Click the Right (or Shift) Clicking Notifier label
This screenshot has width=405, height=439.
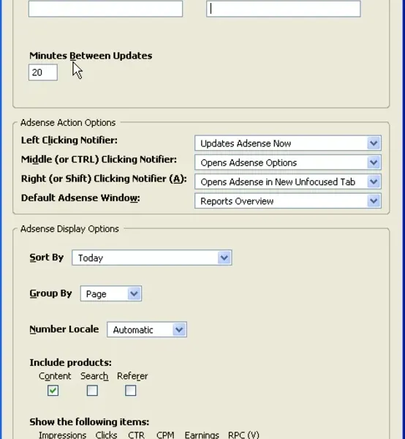click(x=104, y=179)
